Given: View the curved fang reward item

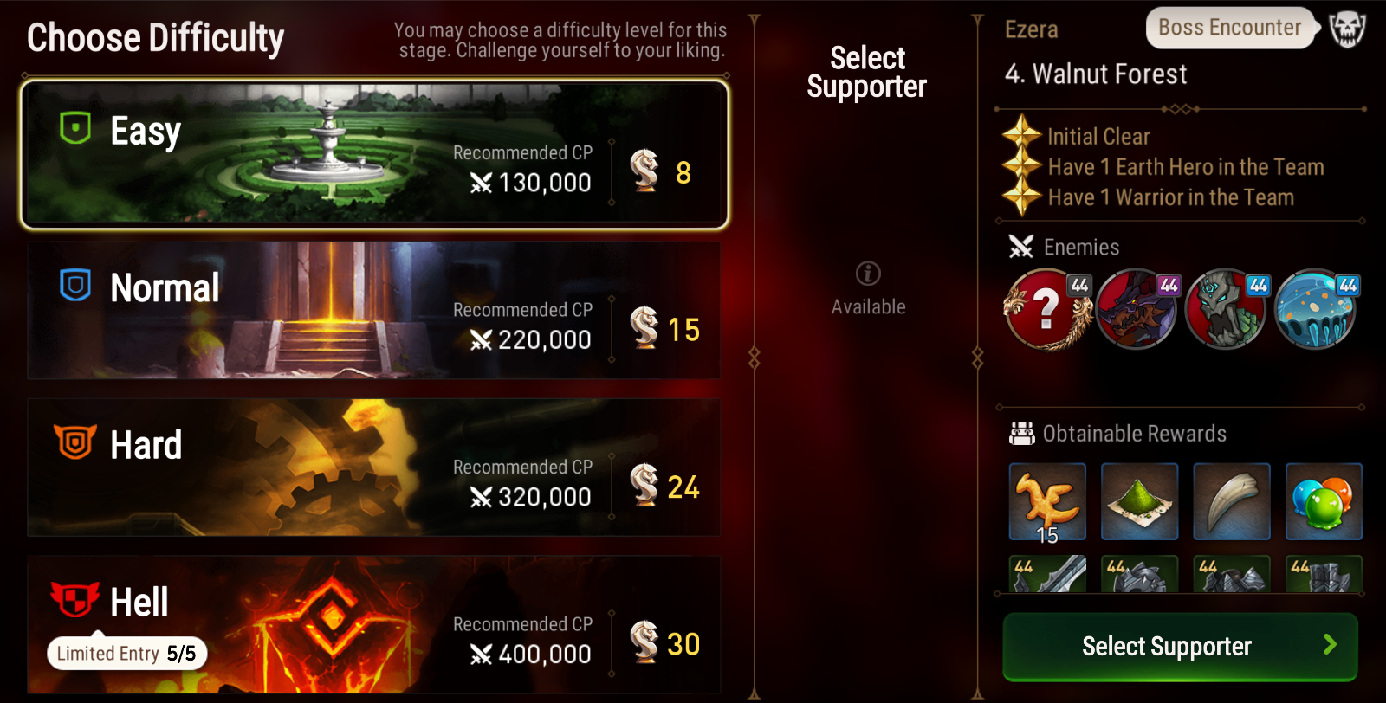Looking at the screenshot, I should [1232, 502].
